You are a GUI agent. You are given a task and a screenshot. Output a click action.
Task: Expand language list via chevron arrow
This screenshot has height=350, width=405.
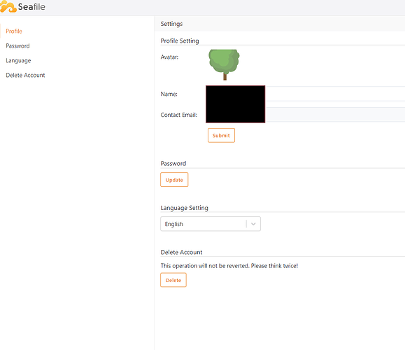[253, 224]
